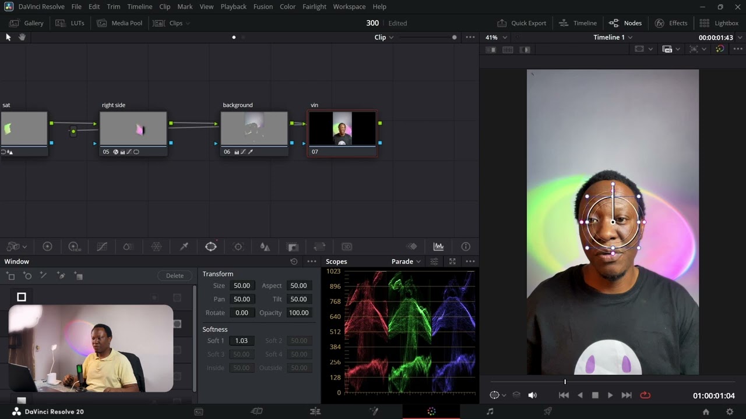746x419 pixels.
Task: Open the Media Pool panel
Action: pos(119,23)
